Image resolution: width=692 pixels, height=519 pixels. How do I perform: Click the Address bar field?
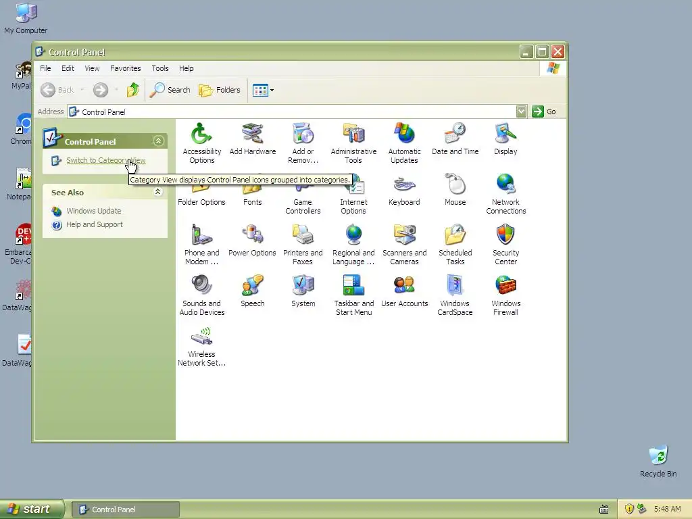(x=292, y=112)
